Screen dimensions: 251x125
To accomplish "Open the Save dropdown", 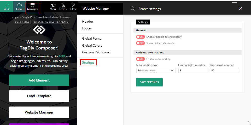I will pos(63,7).
